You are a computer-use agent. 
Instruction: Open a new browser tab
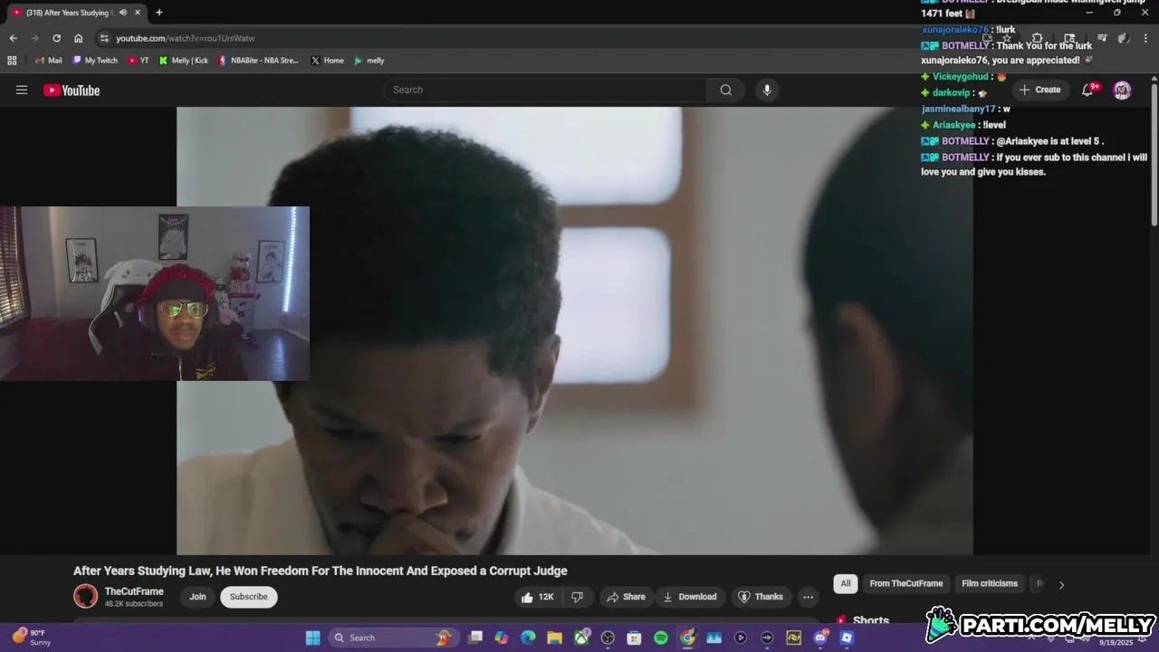pos(159,13)
